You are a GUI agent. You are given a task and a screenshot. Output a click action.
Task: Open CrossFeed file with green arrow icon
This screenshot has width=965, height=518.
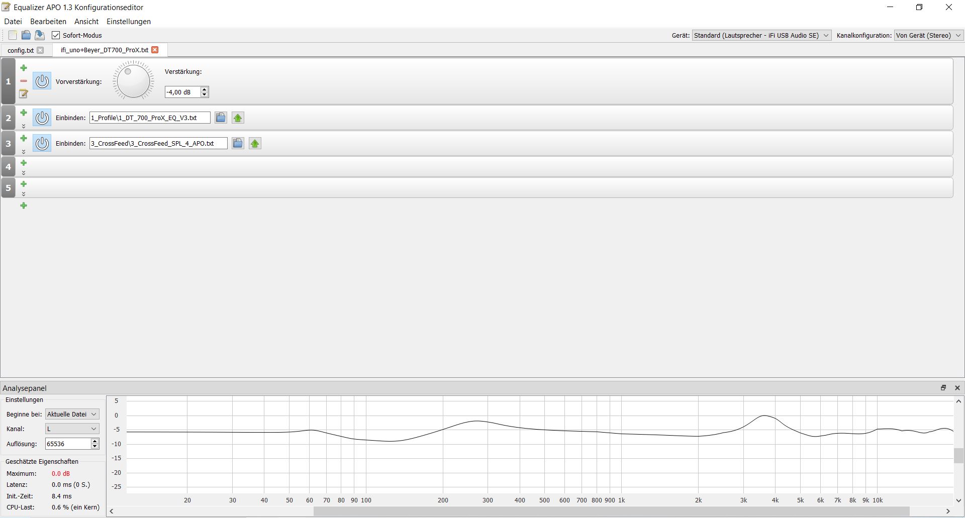click(255, 143)
